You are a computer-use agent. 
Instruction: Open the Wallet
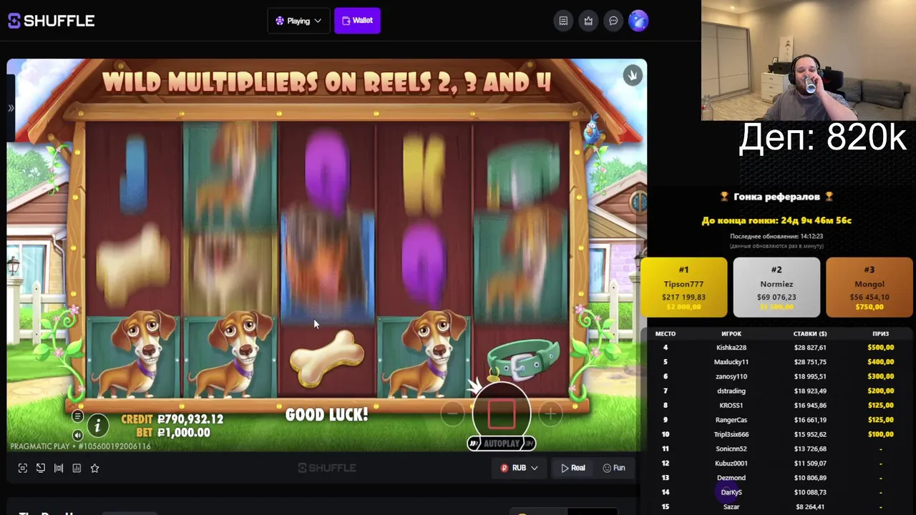[357, 21]
